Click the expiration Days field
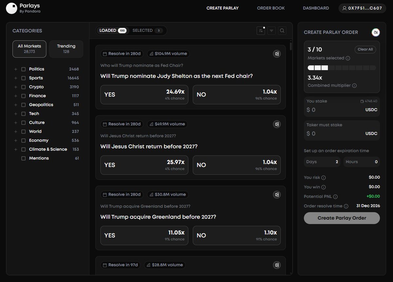 (x=322, y=162)
